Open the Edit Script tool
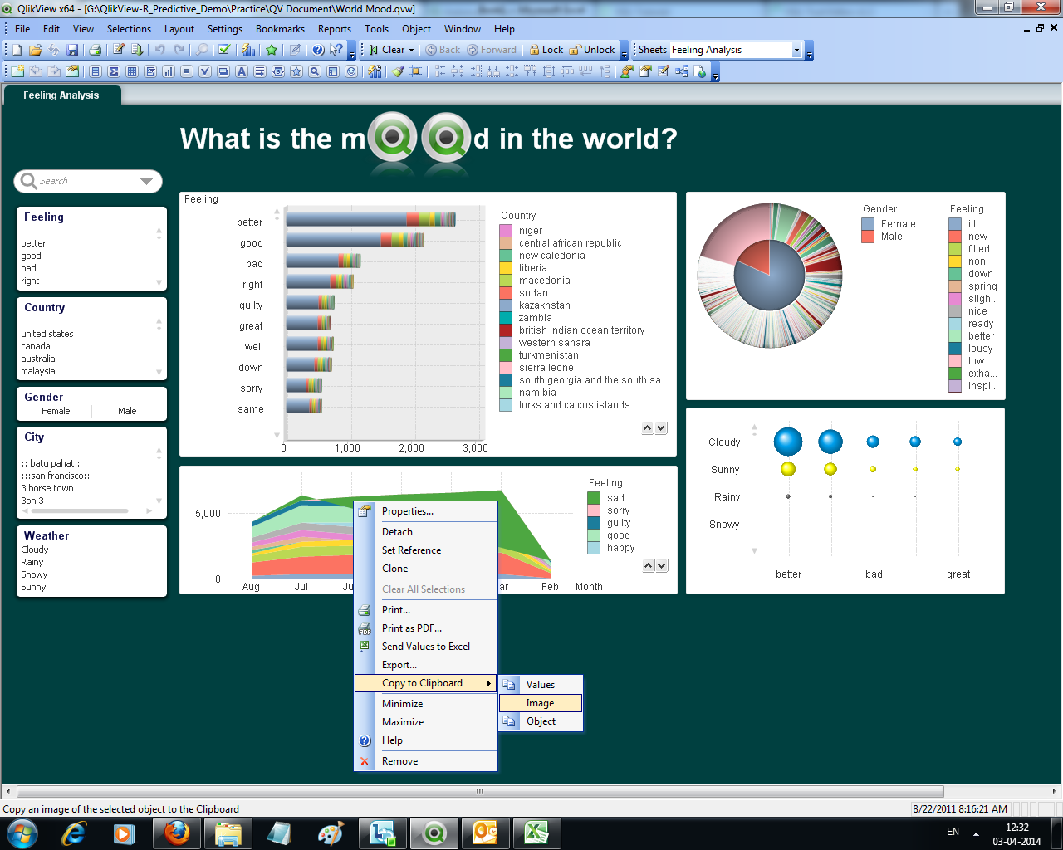The width and height of the screenshot is (1063, 850). tap(119, 50)
